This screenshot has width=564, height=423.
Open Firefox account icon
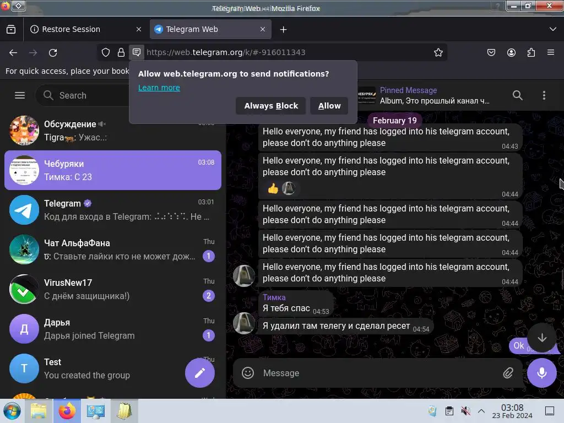[511, 52]
